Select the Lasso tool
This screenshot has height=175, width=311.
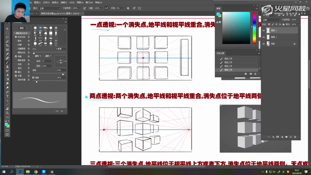[x=7, y=37]
